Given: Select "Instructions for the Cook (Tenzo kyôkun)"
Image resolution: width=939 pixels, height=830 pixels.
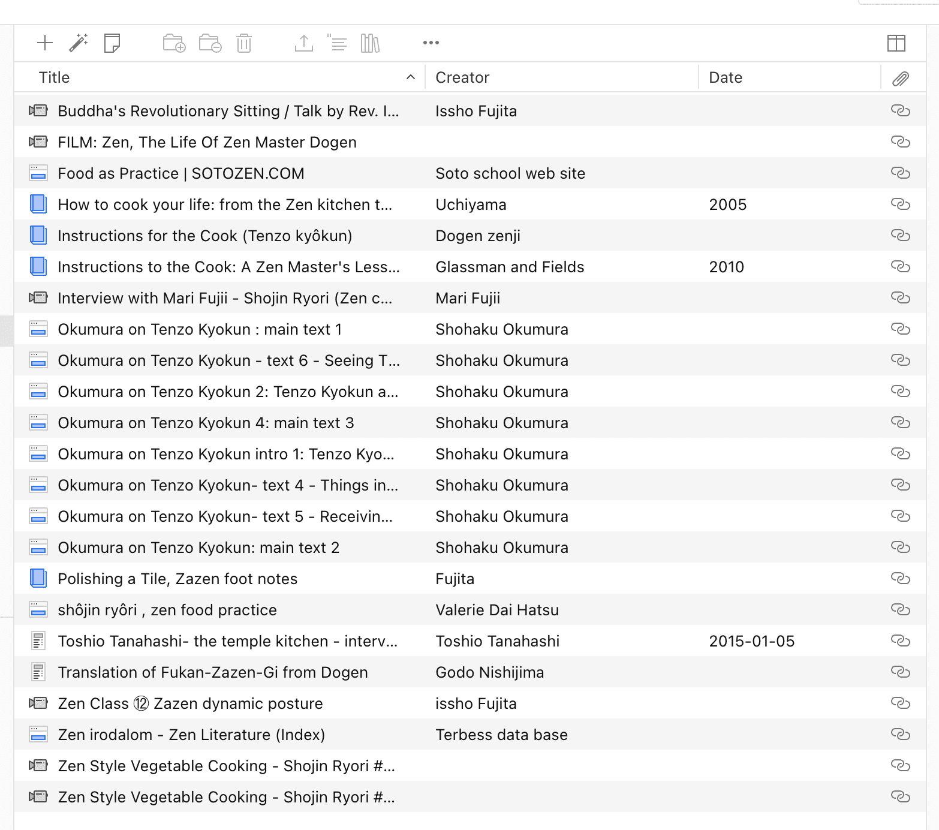Looking at the screenshot, I should click(204, 236).
